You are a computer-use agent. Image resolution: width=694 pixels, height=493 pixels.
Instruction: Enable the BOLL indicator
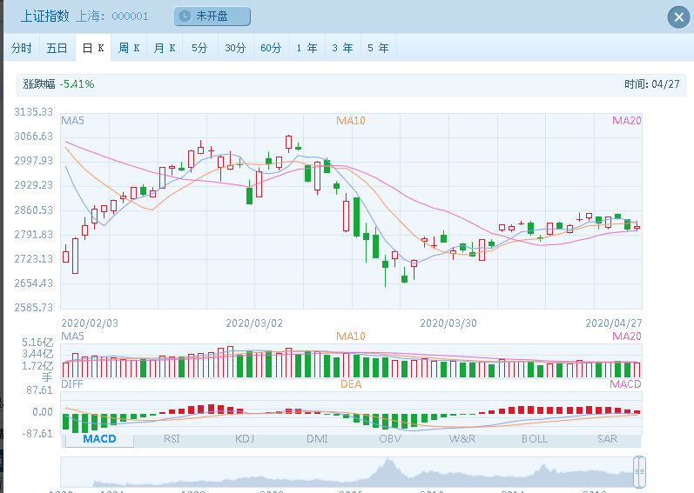[535, 439]
